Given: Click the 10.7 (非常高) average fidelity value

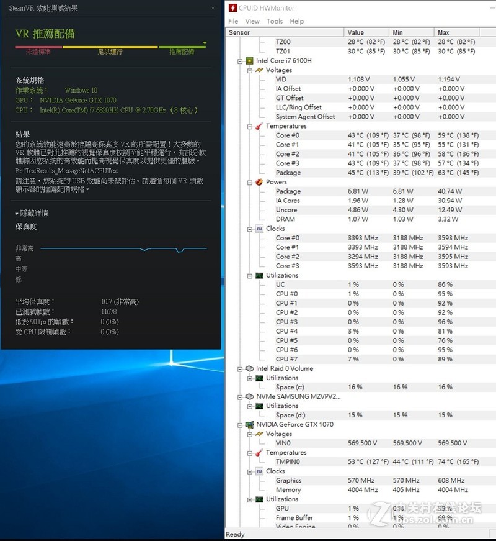Looking at the screenshot, I should [x=120, y=301].
